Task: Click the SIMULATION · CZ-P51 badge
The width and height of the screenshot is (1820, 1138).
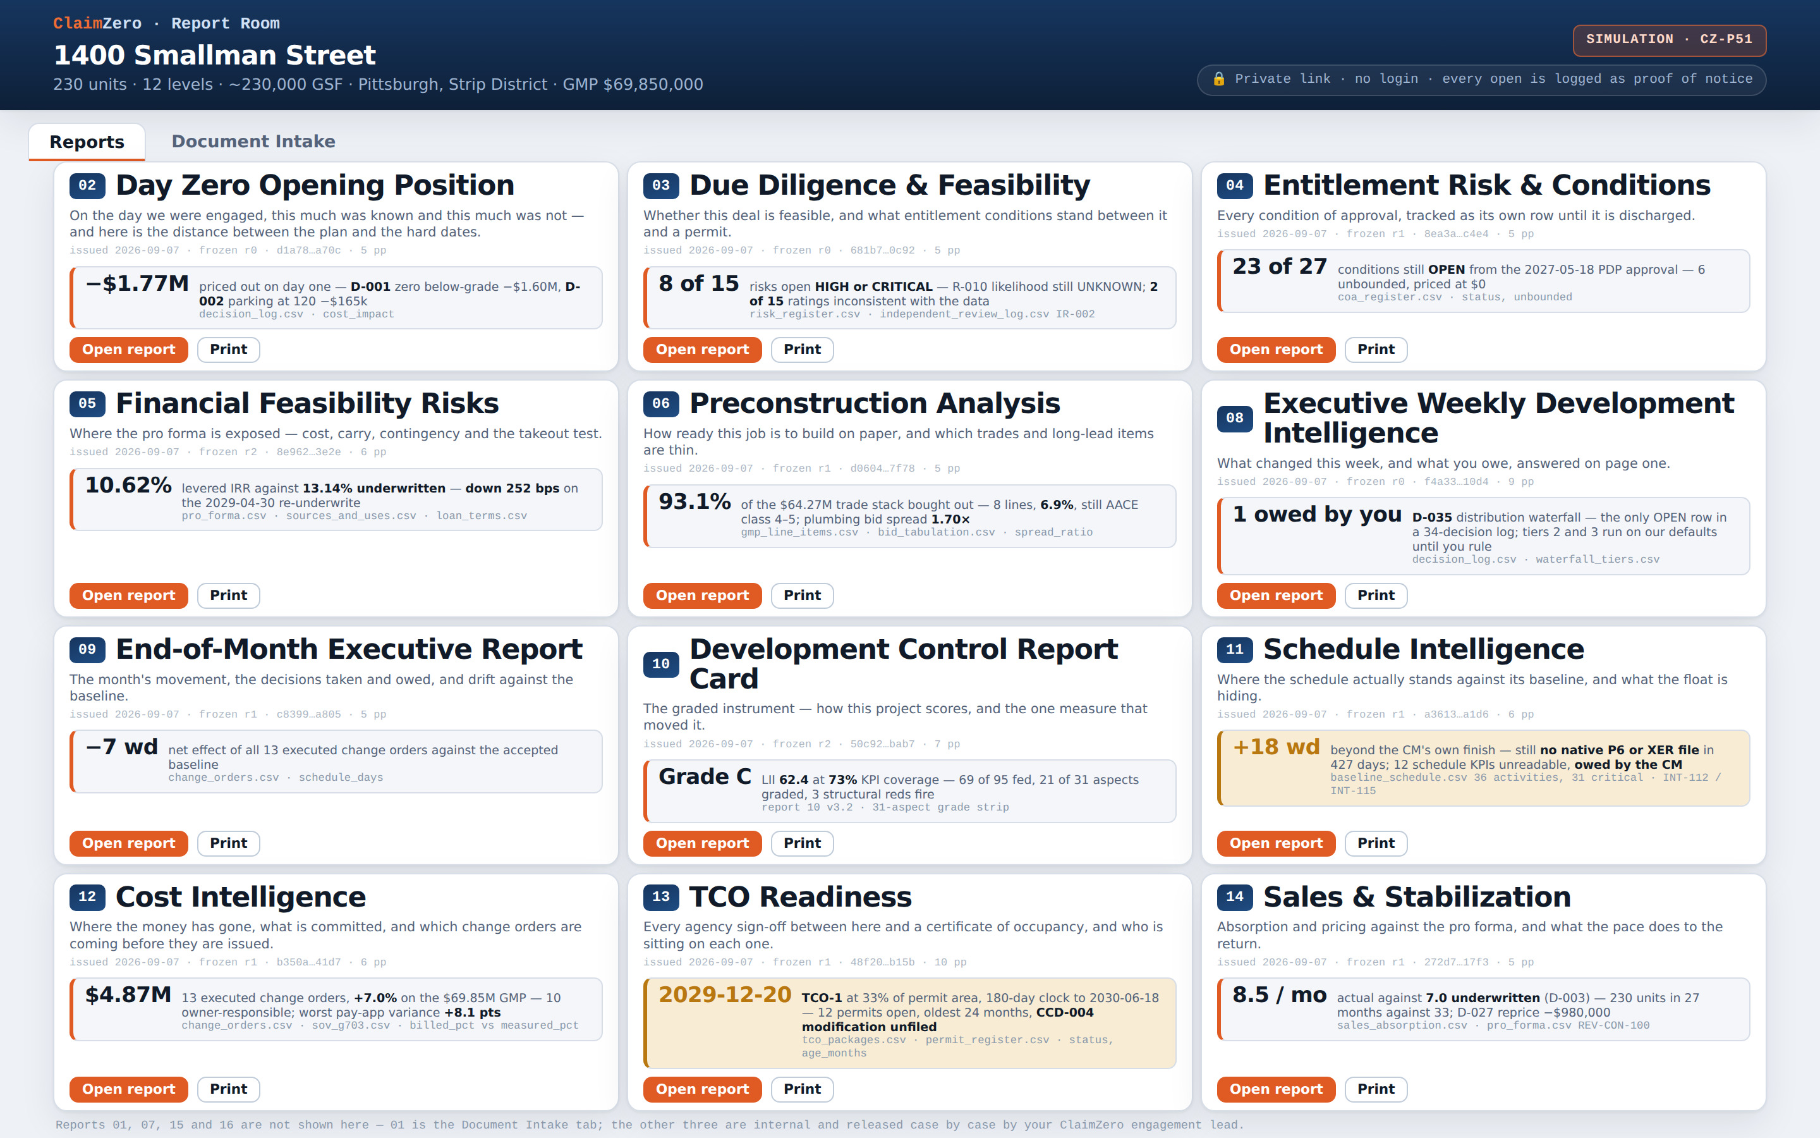Action: pyautogui.click(x=1669, y=40)
